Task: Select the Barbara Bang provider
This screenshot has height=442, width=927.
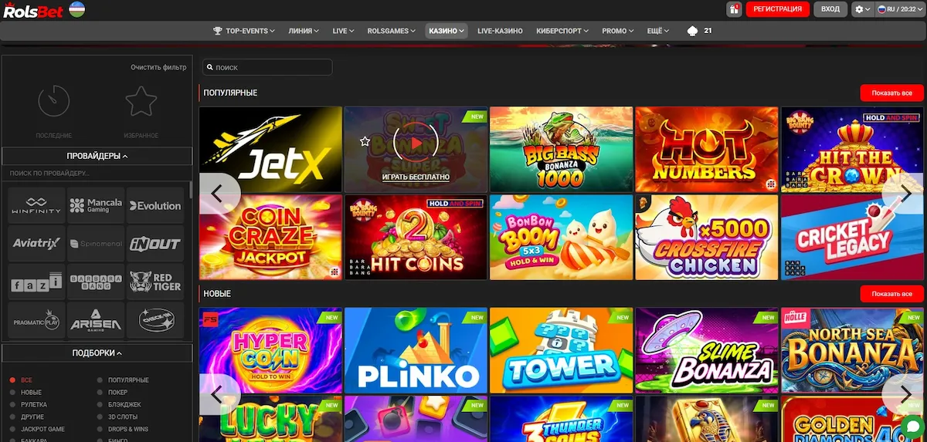Action: click(96, 282)
